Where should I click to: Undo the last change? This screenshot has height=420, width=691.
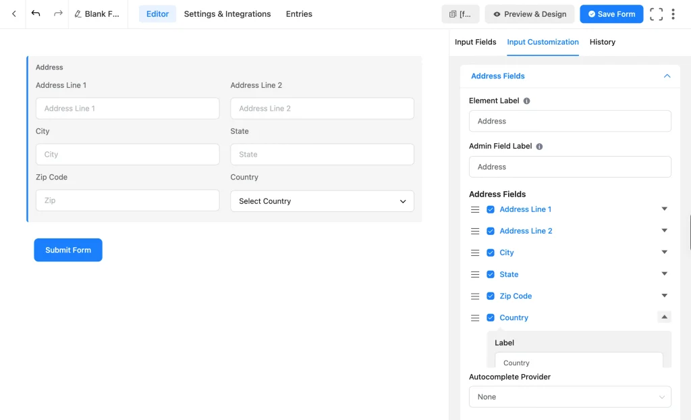point(36,14)
